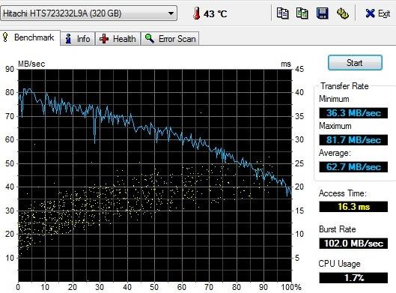Click the ms axis label
This screenshot has height=293, width=396.
point(286,64)
